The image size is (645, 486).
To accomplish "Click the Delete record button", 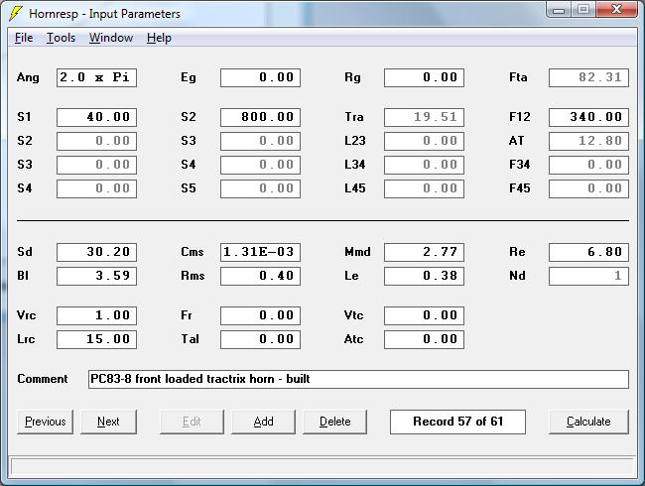I will (334, 422).
